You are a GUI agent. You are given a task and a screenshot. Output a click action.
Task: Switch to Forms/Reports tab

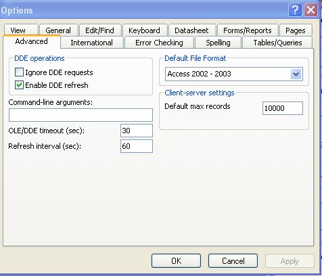248,30
